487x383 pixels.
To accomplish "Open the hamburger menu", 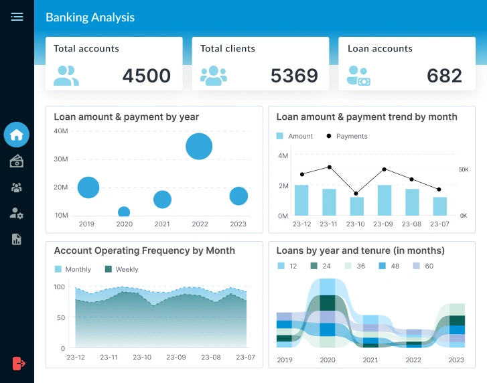I will click(17, 17).
